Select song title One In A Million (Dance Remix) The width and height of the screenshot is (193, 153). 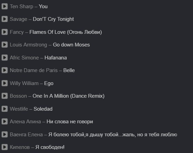tap(69, 96)
